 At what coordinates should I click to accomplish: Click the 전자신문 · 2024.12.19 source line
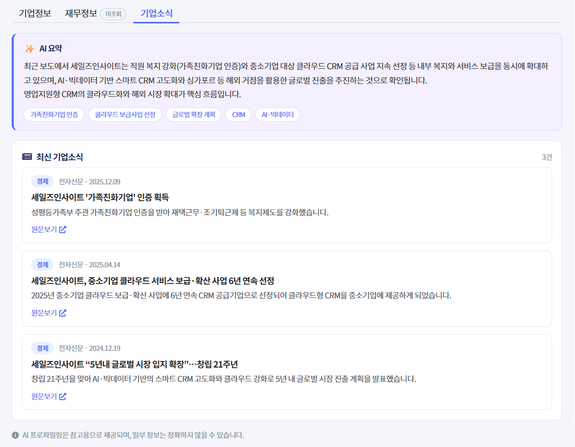pos(90,348)
